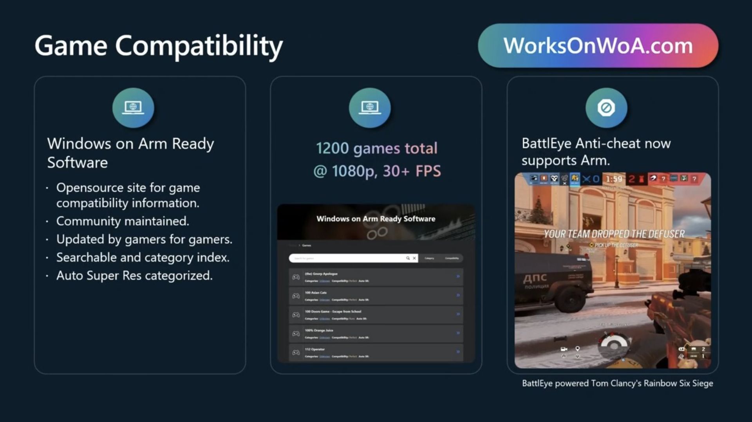Open the (the) Gnorp Apologue game title
This screenshot has width=752, height=422.
tap(321, 274)
